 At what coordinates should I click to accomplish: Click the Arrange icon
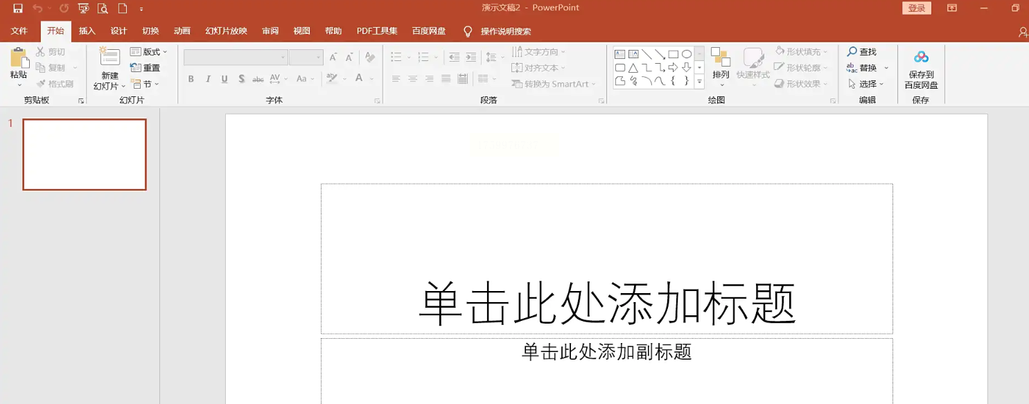click(x=721, y=58)
